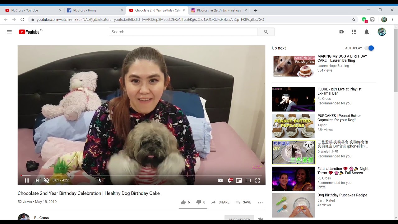The height and width of the screenshot is (224, 398).
Task: Open the notifications bell
Action: pyautogui.click(x=367, y=32)
